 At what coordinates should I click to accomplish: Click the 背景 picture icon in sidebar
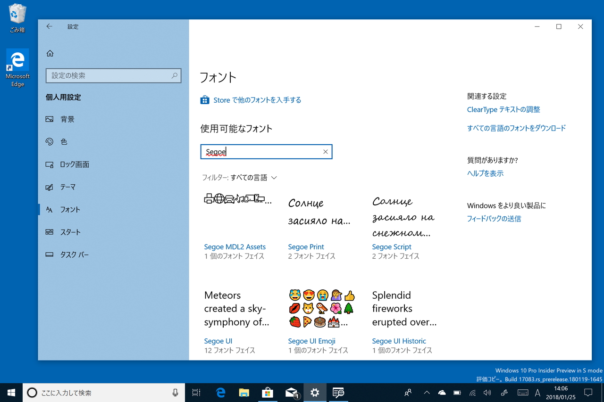(x=50, y=119)
